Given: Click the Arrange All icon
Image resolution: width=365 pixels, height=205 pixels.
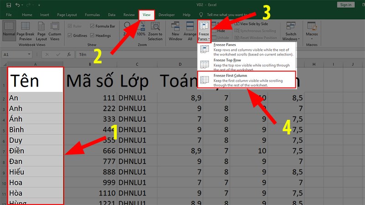Looking at the screenshot, I should [x=190, y=31].
